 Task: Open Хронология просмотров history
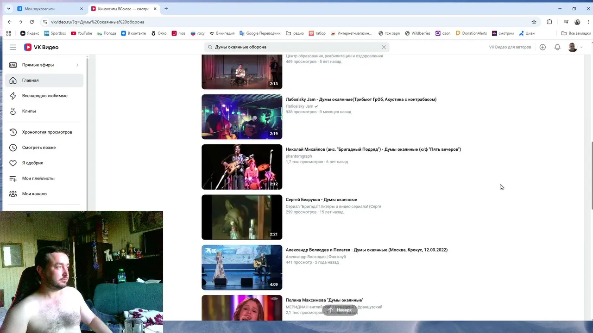click(x=44, y=132)
